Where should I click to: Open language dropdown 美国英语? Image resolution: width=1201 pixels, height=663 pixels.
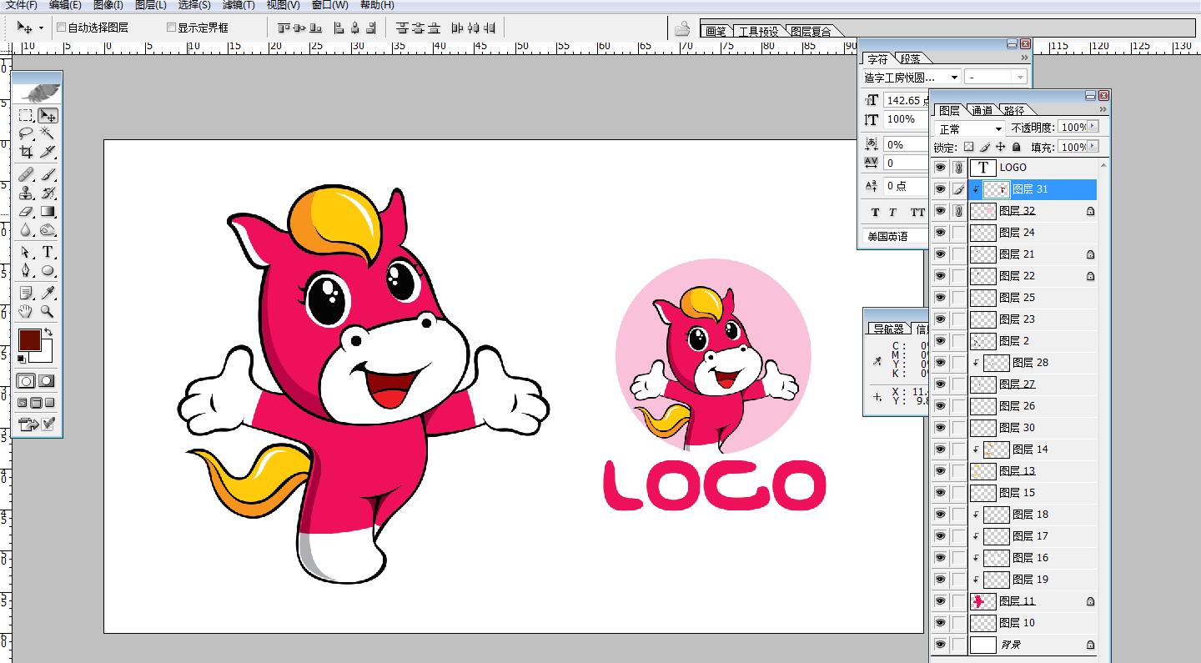click(896, 237)
